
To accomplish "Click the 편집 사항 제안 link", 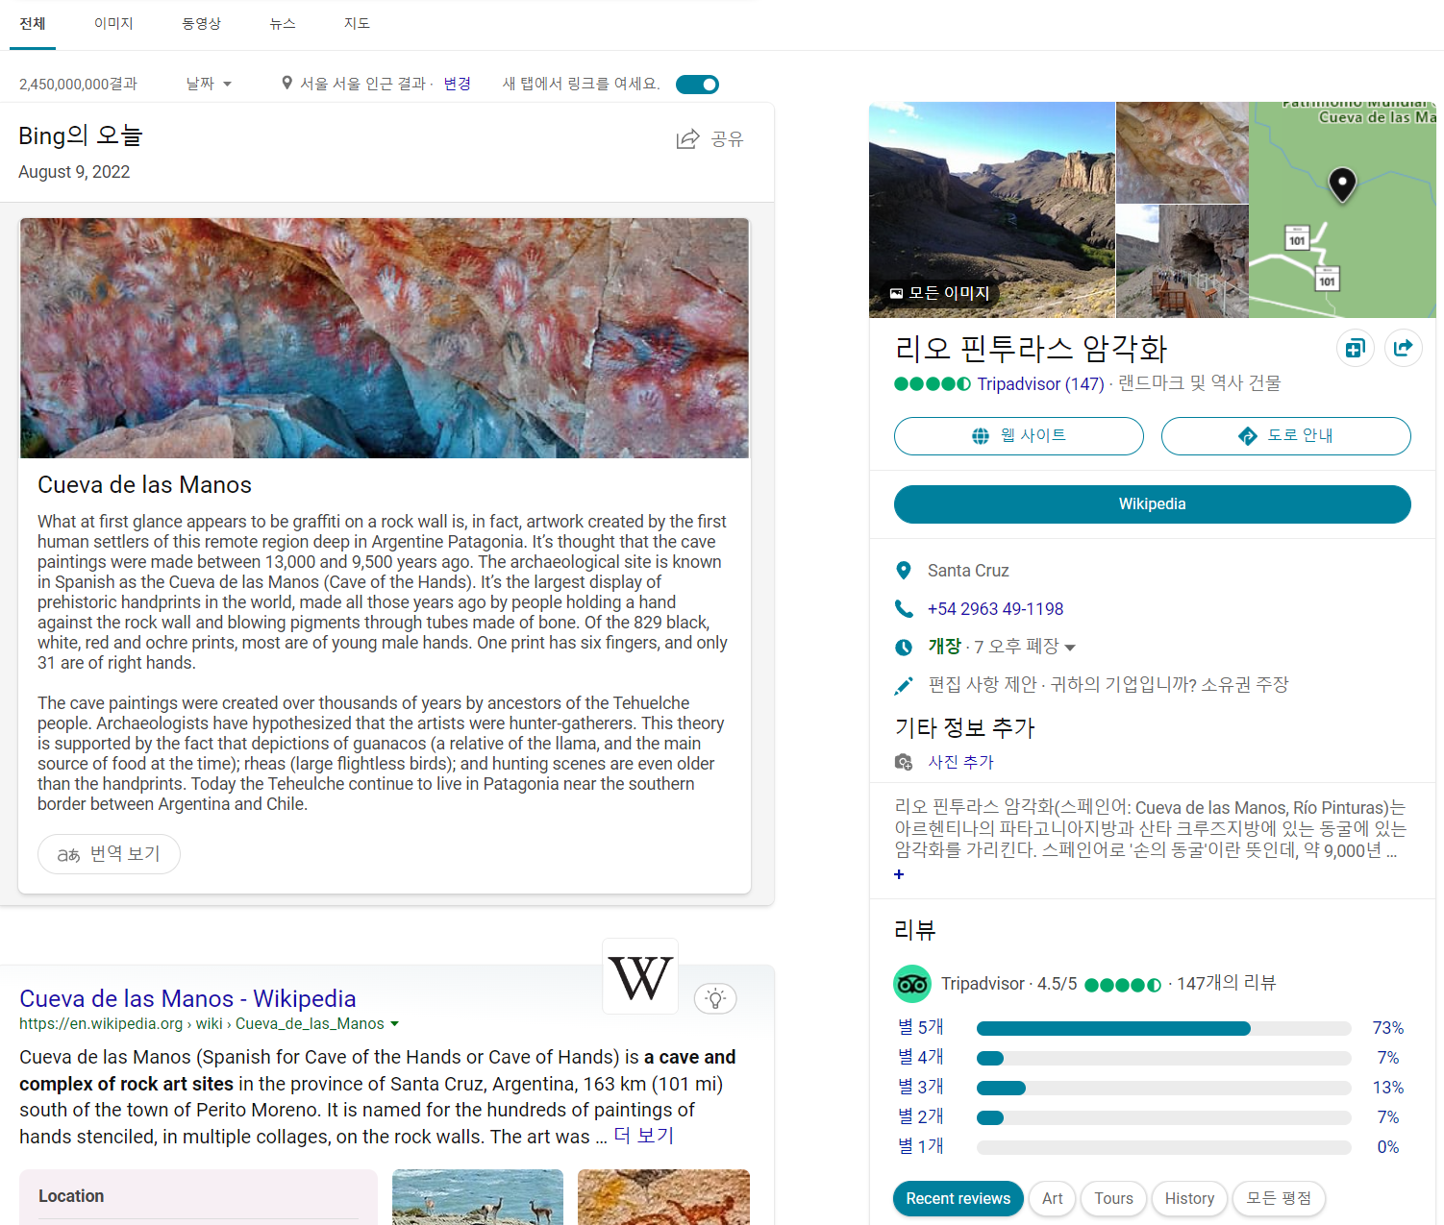I will (x=983, y=685).
